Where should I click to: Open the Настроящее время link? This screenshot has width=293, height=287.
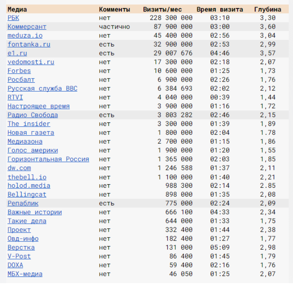(x=39, y=106)
